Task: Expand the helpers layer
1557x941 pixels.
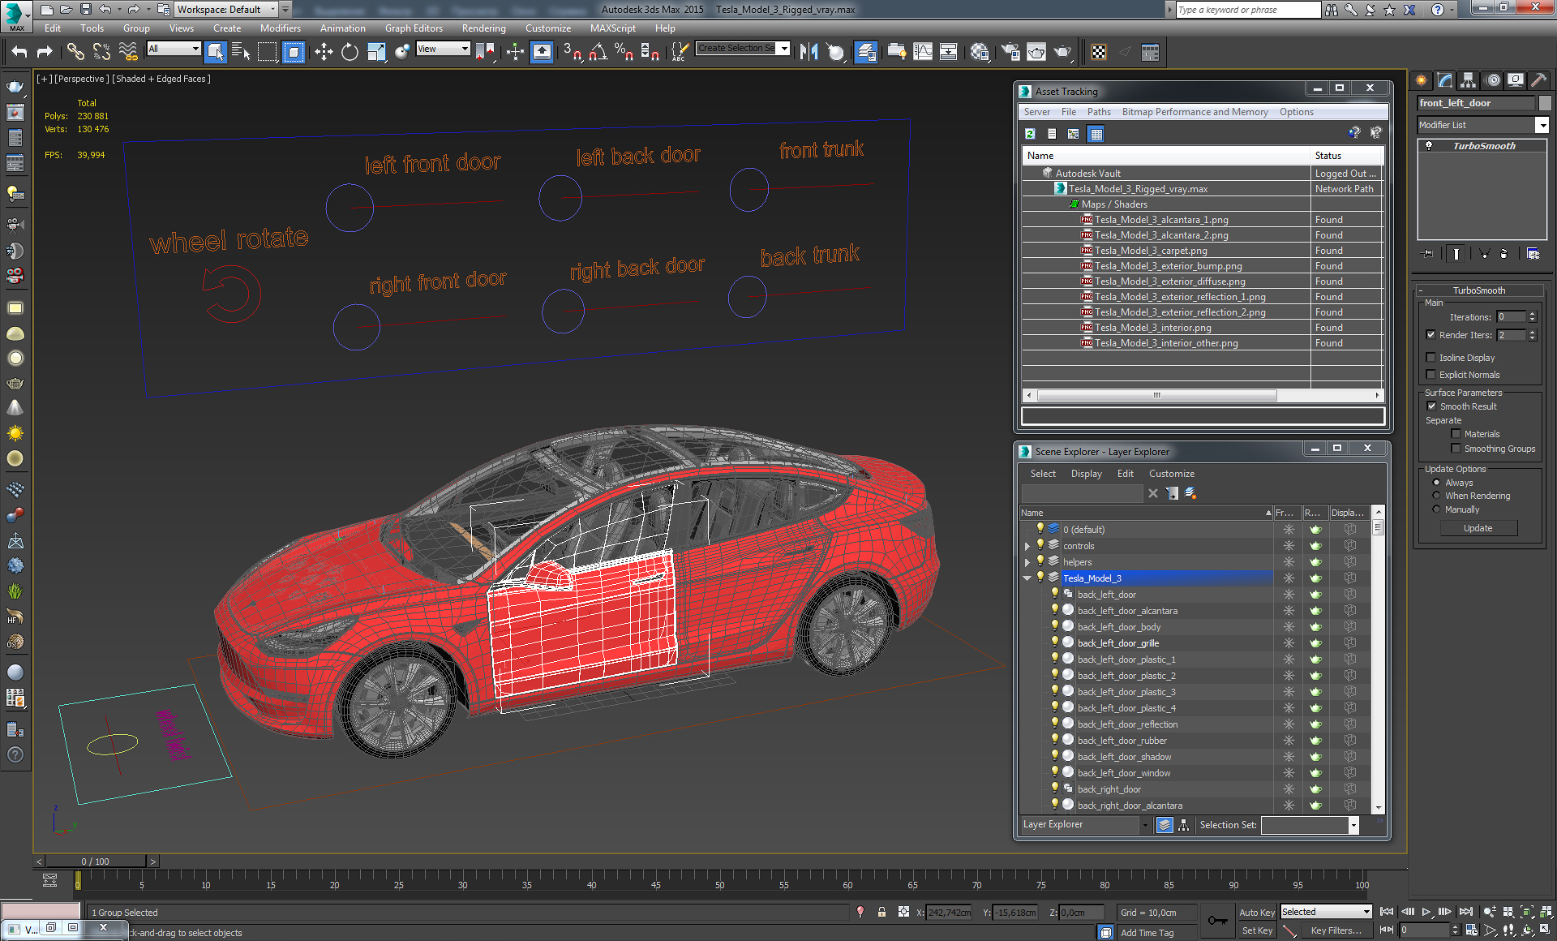Action: (1027, 562)
